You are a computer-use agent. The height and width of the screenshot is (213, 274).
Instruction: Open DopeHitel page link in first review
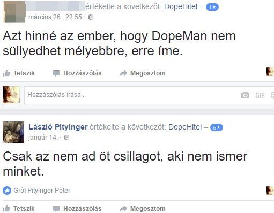pos(181,6)
